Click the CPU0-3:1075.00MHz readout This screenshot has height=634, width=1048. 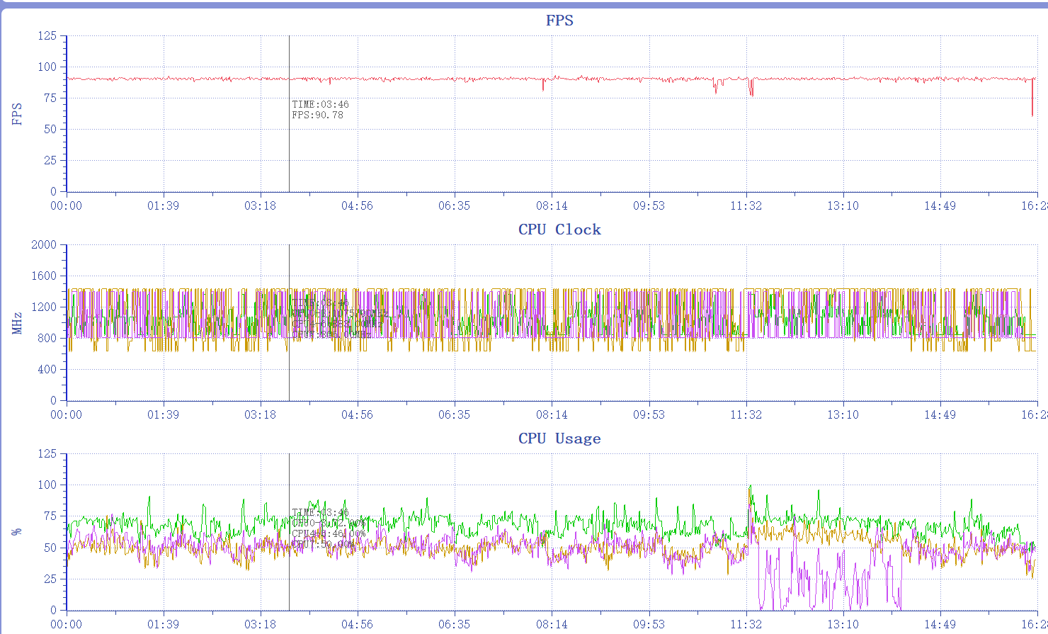click(x=340, y=313)
